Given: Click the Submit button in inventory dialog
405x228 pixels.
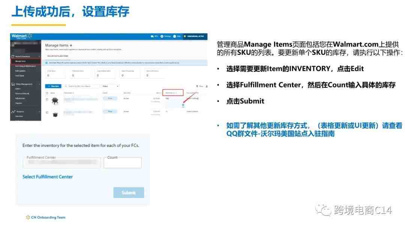Looking at the screenshot, I should (x=128, y=193).
